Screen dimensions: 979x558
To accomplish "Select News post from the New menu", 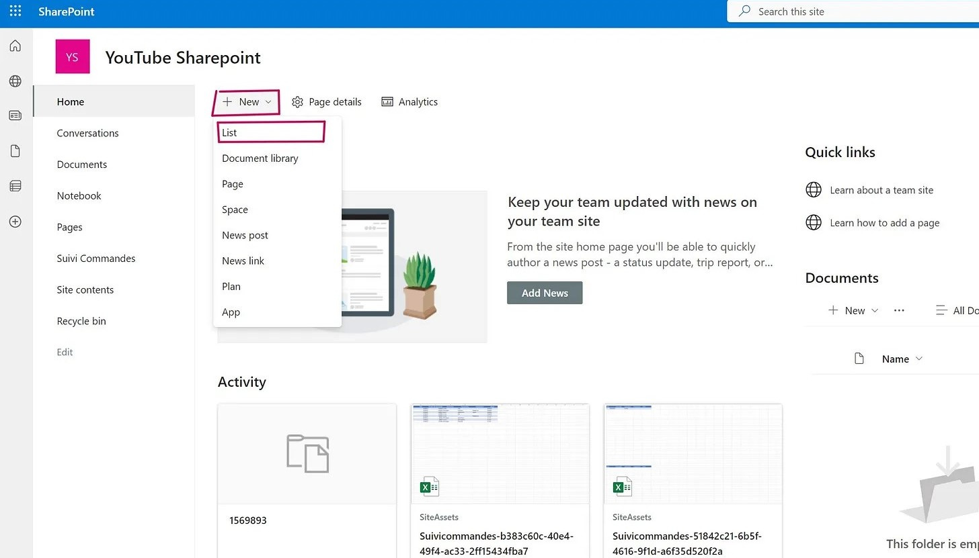I will pyautogui.click(x=277, y=235).
